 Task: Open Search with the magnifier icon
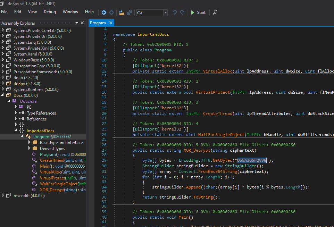point(215,12)
